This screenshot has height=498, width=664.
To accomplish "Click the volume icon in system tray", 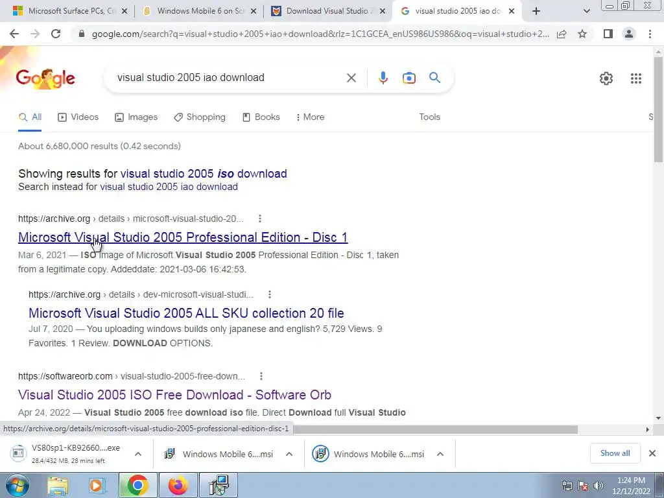I will point(599,486).
